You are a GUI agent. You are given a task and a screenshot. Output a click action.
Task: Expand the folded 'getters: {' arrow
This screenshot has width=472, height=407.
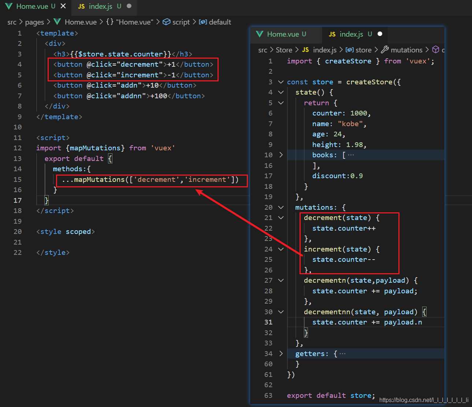[281, 354]
